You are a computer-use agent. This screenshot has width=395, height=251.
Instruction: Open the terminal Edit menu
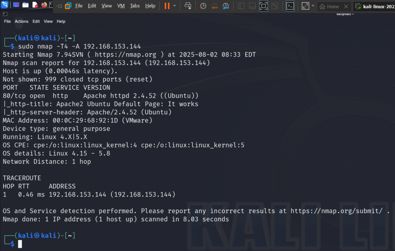[x=36, y=22]
